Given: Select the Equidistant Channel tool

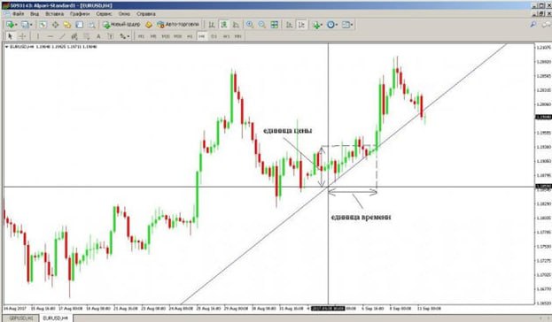Looking at the screenshot, I should (x=74, y=36).
